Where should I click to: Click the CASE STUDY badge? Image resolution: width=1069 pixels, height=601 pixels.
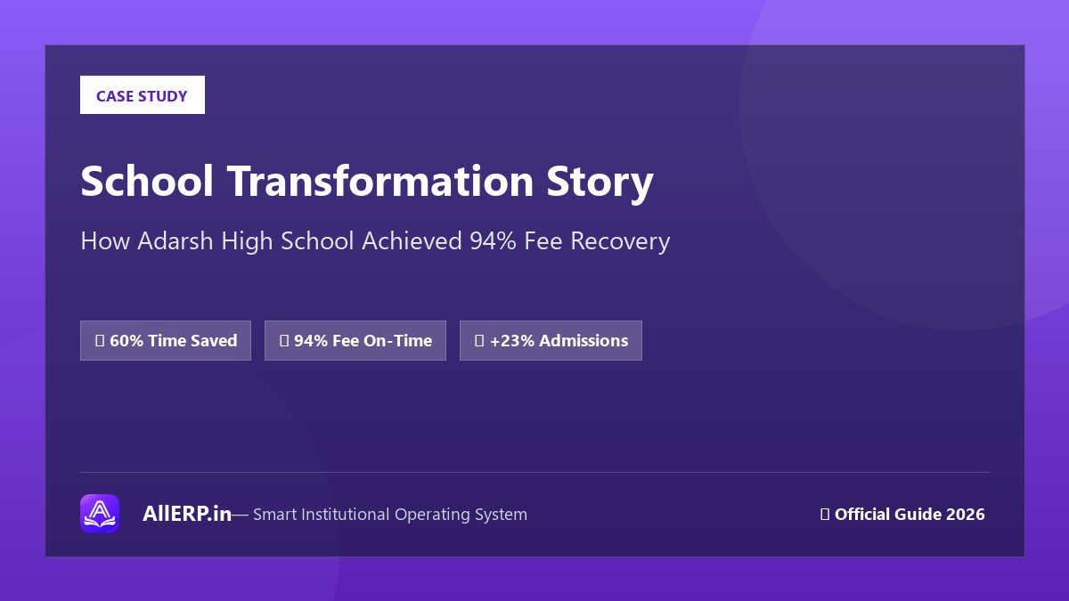click(x=143, y=95)
